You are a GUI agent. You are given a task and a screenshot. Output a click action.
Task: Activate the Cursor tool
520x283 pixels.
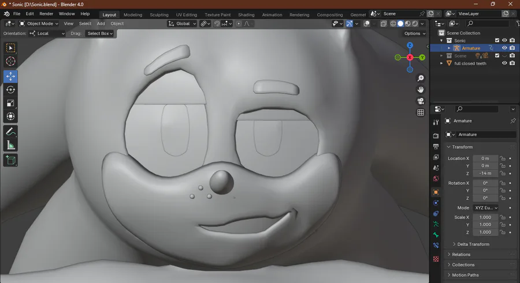10,61
